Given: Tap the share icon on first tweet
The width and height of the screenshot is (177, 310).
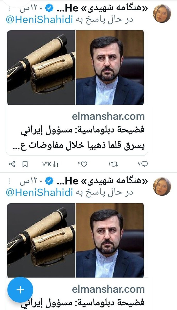Looking at the screenshot, I should tap(12, 164).
